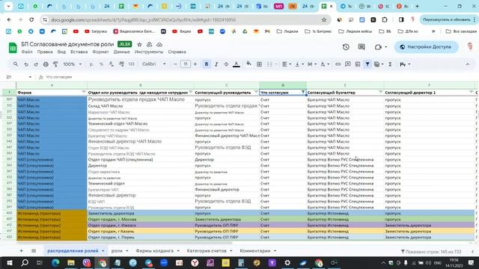The image size is (479, 269).
Task: Apply currency ruble format
Action: [x=91, y=64]
